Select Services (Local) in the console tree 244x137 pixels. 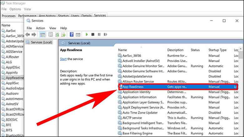click(x=41, y=42)
